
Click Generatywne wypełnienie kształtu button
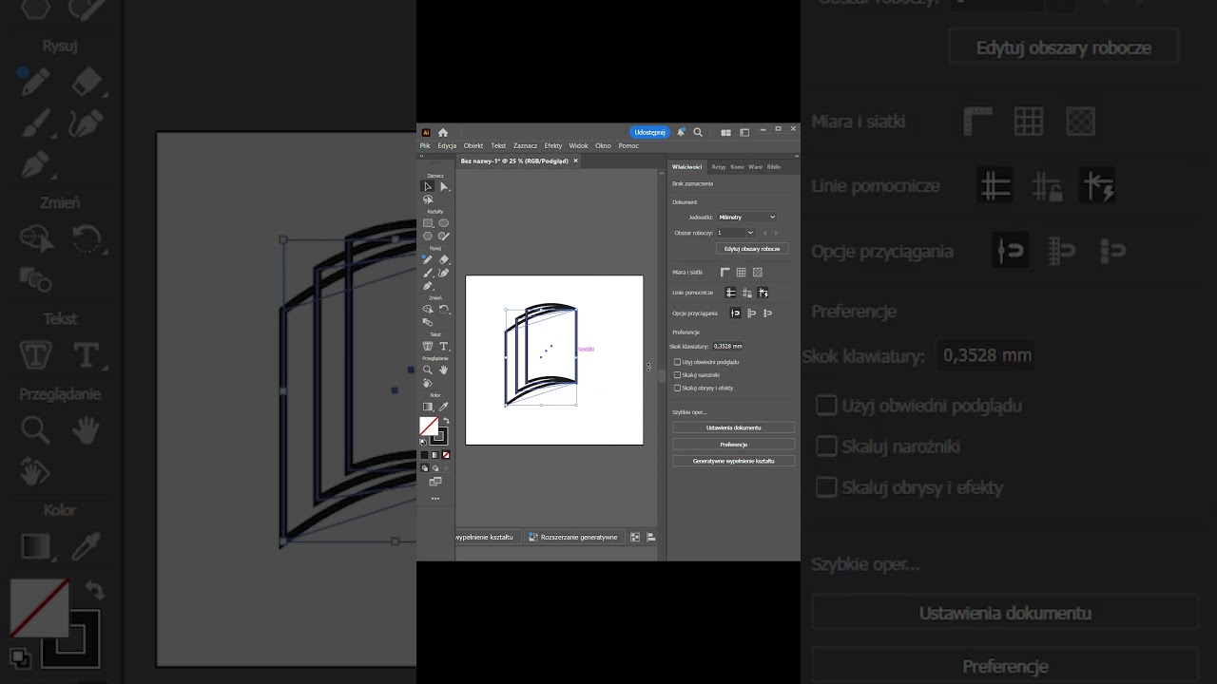733,461
